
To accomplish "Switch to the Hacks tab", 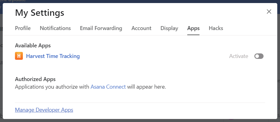I will (216, 28).
